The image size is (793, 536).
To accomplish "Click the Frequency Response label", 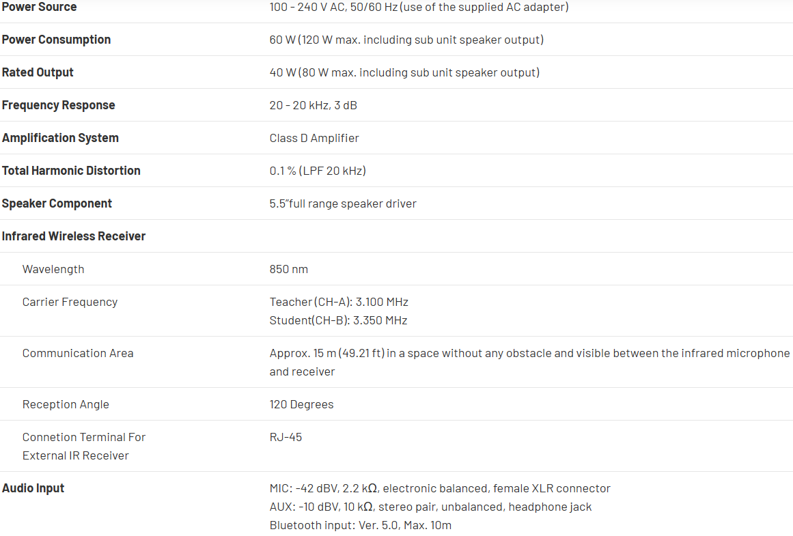I will pos(58,105).
